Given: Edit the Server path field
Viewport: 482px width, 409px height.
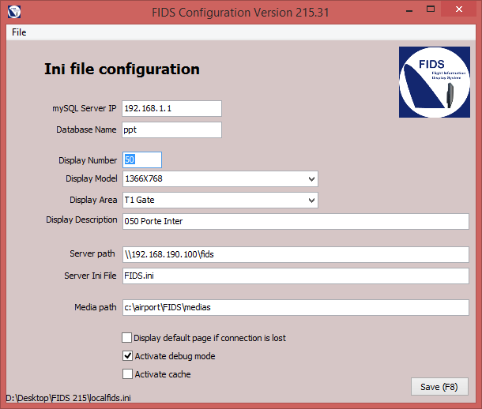Looking at the screenshot, I should 295,254.
